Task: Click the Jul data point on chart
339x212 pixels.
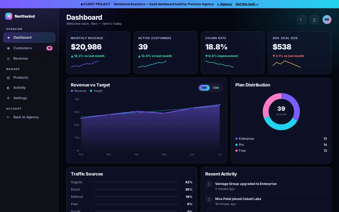Action: (x=220, y=105)
